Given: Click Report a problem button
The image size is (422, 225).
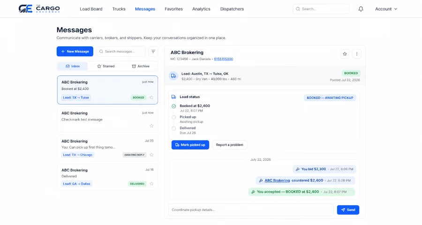Looking at the screenshot, I should click(230, 145).
